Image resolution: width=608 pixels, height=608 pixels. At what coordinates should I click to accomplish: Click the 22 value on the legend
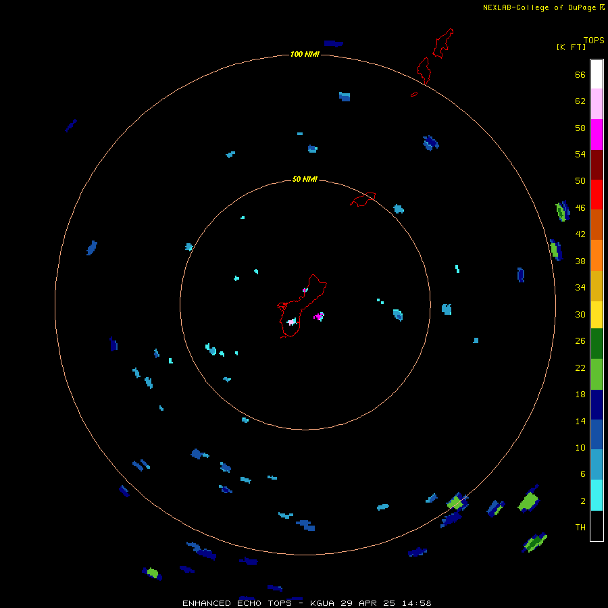point(580,368)
